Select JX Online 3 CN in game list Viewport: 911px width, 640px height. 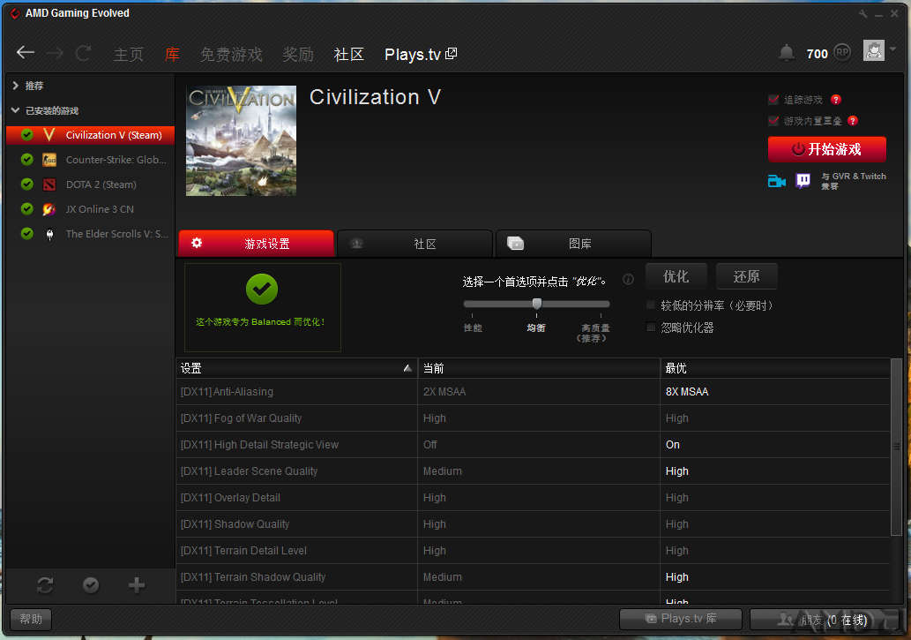pyautogui.click(x=100, y=209)
